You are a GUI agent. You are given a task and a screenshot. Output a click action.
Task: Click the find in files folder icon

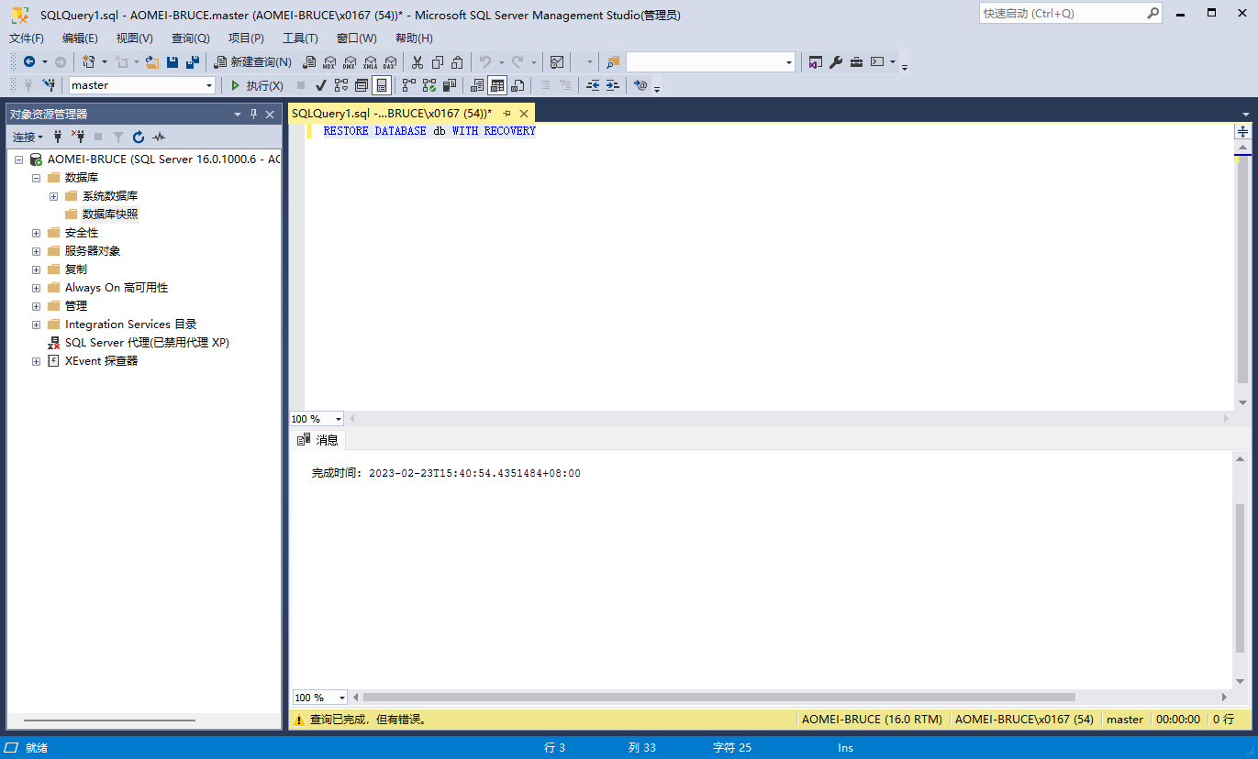click(x=613, y=62)
